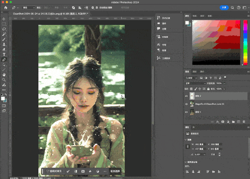
Task: Open the blend mode dropdown
Action: (195, 83)
